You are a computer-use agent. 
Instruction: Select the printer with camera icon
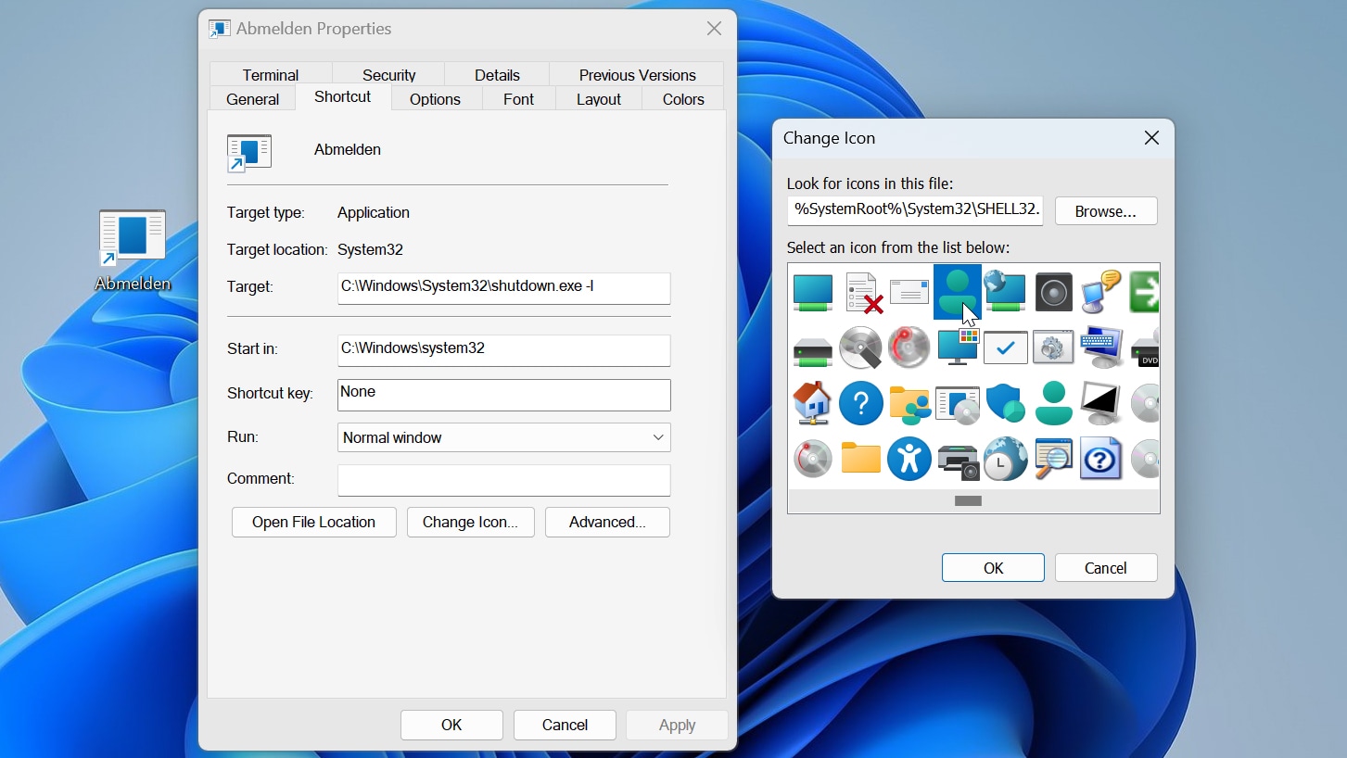coord(958,459)
